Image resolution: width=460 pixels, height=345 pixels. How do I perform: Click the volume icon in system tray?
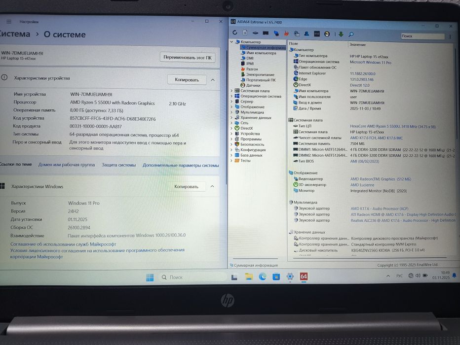click(x=418, y=276)
